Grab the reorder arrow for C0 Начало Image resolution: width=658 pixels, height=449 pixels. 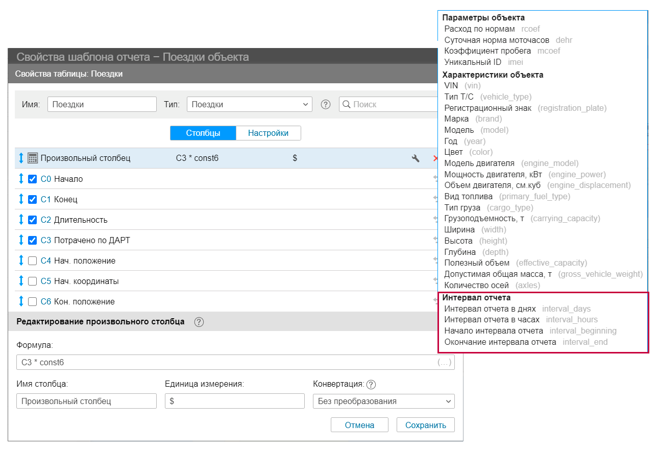(x=21, y=179)
